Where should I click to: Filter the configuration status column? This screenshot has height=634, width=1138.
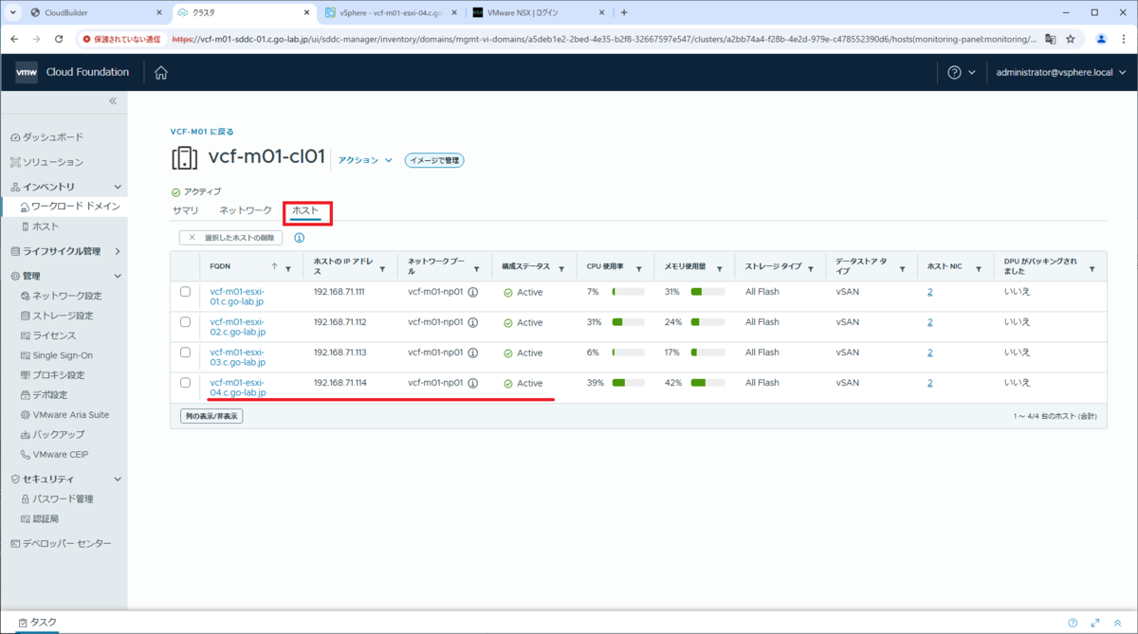coord(562,269)
